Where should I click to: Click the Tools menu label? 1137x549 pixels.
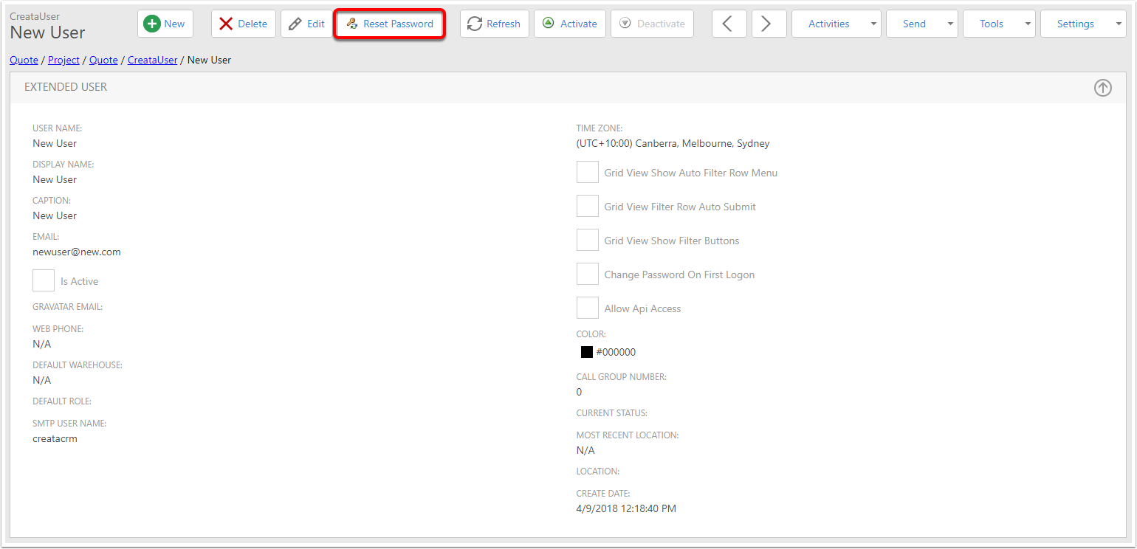pyautogui.click(x=992, y=24)
